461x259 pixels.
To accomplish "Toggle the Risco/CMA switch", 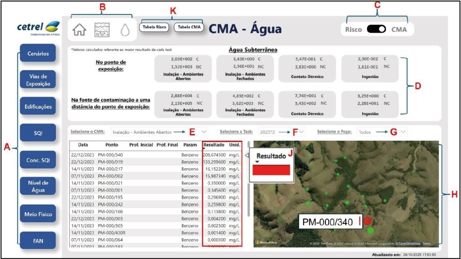I will pyautogui.click(x=376, y=29).
